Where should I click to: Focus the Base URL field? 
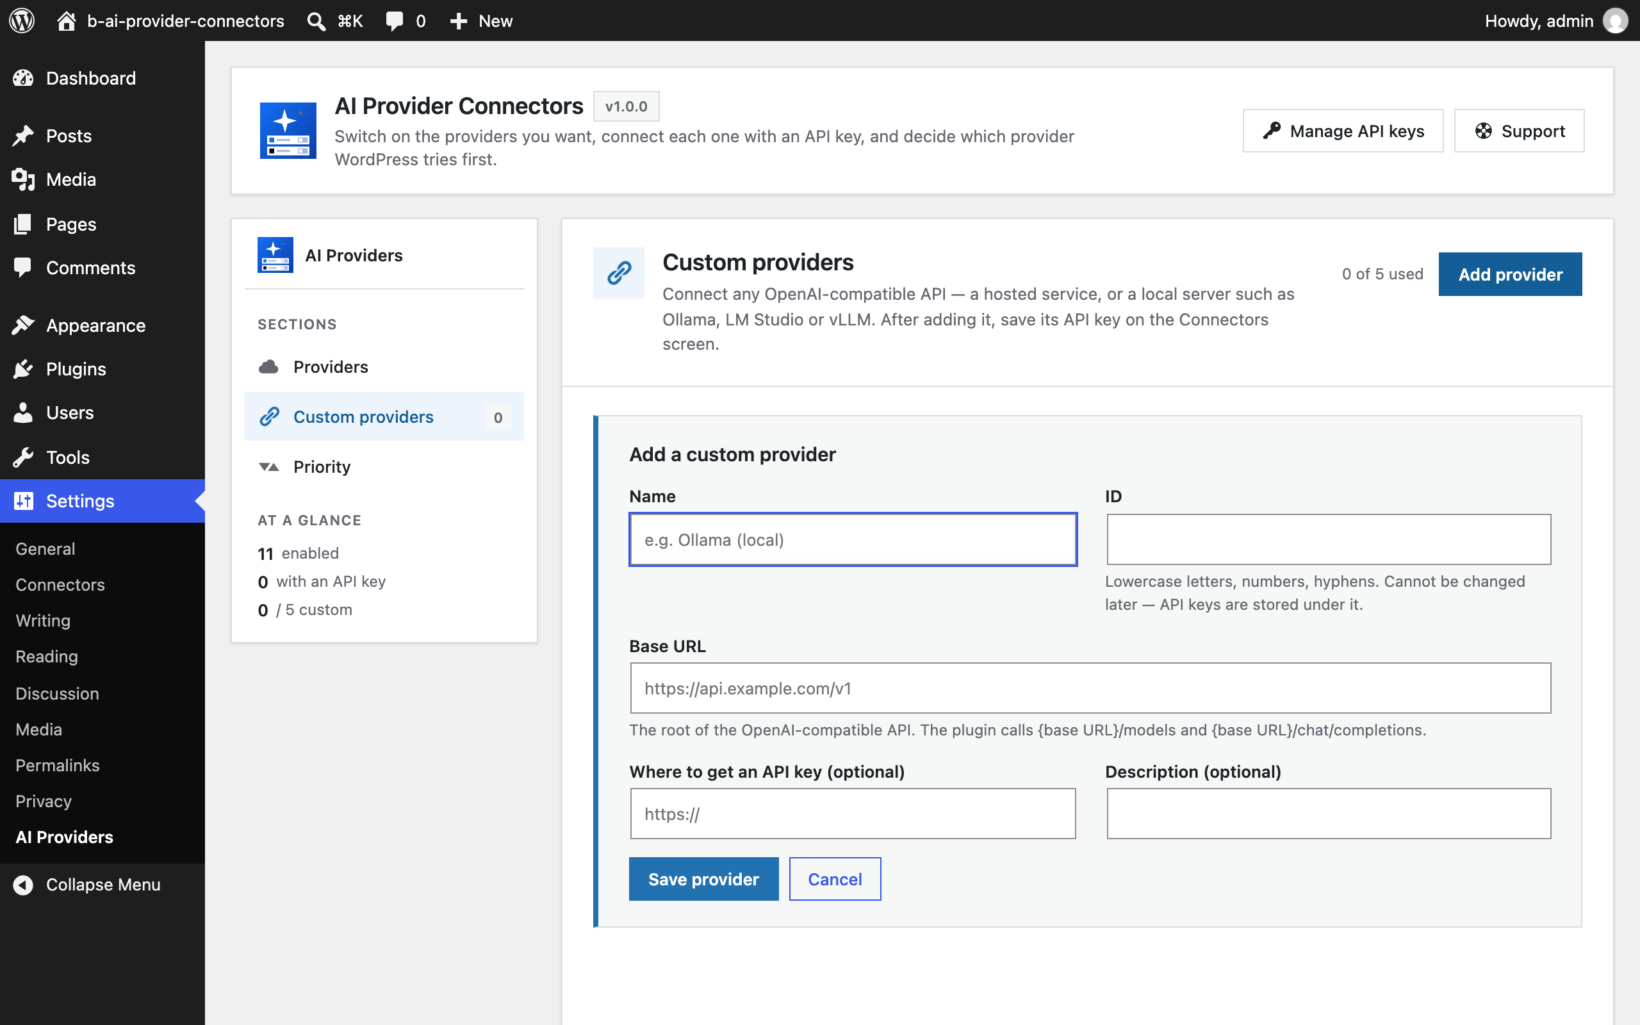point(1090,688)
